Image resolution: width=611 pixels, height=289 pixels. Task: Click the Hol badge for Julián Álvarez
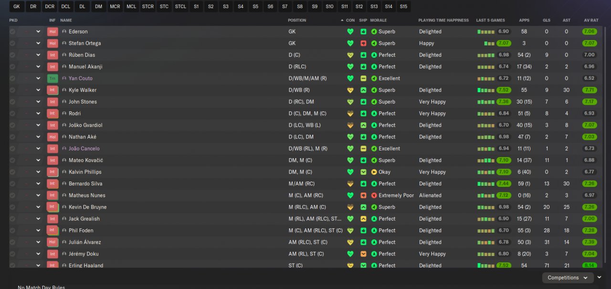coord(53,242)
